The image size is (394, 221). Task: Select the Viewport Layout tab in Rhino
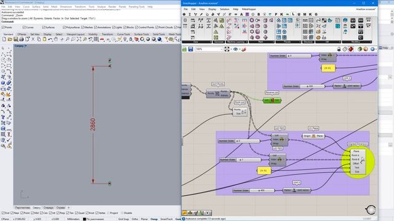tap(75, 34)
